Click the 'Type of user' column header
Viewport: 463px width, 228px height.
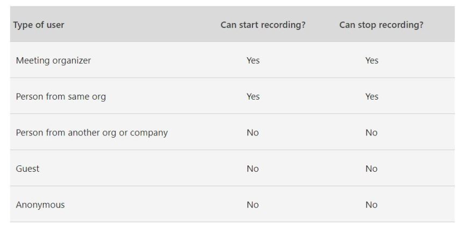39,25
